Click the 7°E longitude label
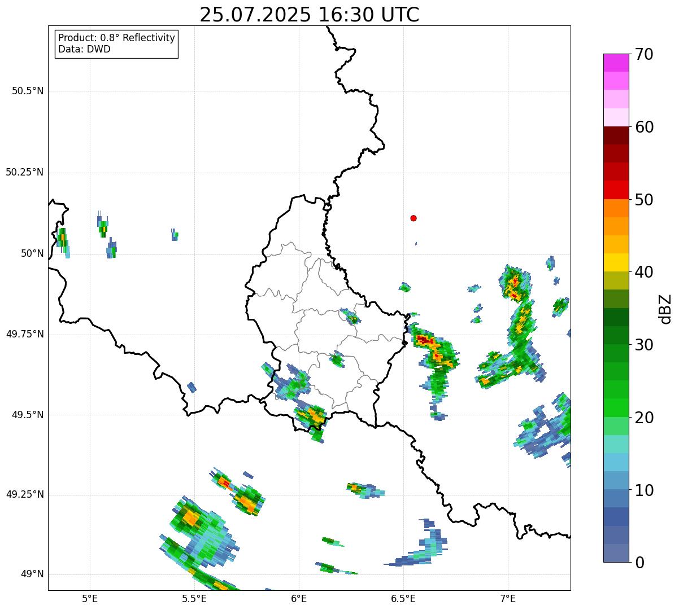Viewport: 679px width, 610px height. pos(508,598)
